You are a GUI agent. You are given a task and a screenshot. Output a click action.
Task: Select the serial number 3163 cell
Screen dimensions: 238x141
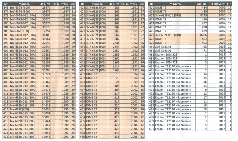(x=114, y=70)
